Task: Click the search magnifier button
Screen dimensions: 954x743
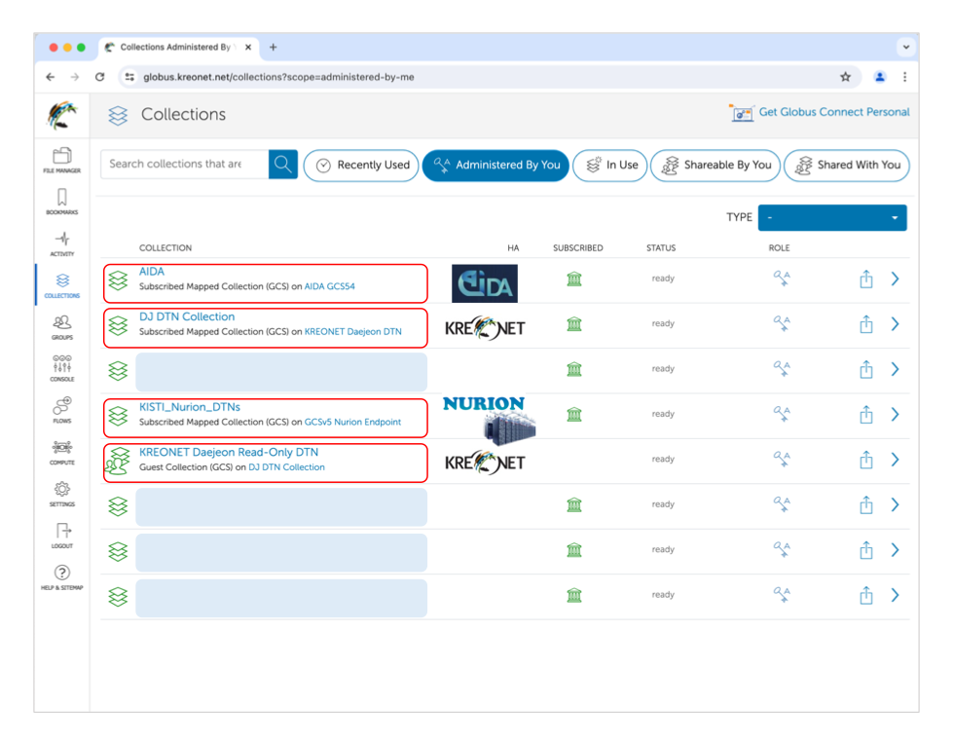Action: click(x=283, y=165)
